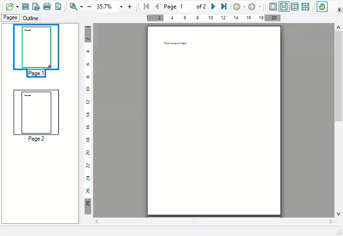The height and width of the screenshot is (236, 343).
Task: Switch to the Outline tab
Action: [x=31, y=18]
